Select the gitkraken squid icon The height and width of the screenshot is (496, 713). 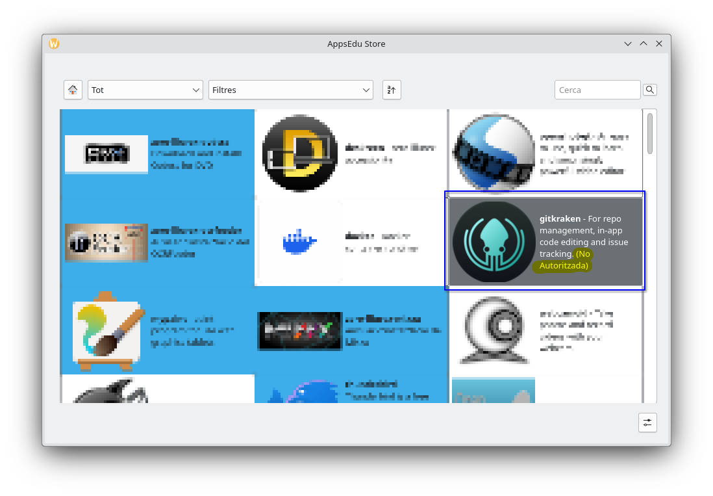pos(494,242)
